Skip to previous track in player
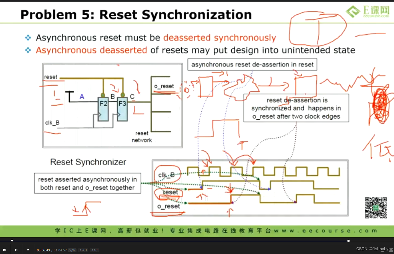The width and height of the screenshot is (394, 254). pyautogui.click(x=4, y=250)
